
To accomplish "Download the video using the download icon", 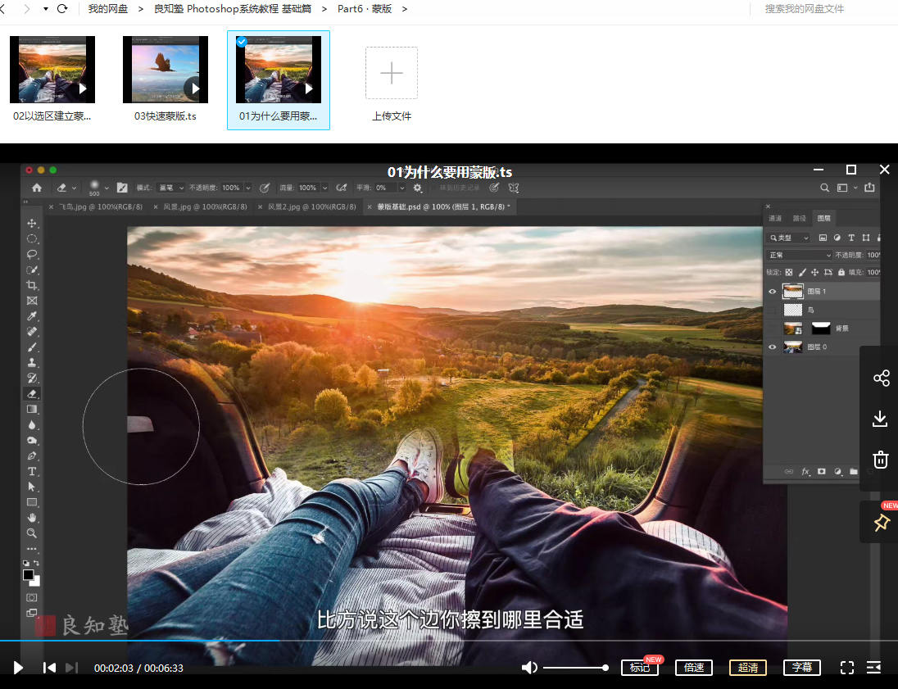I will 881,419.
